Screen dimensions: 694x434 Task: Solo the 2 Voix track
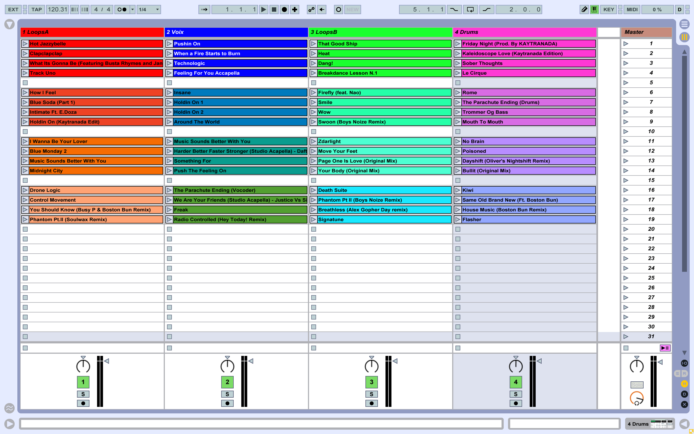pyautogui.click(x=227, y=394)
